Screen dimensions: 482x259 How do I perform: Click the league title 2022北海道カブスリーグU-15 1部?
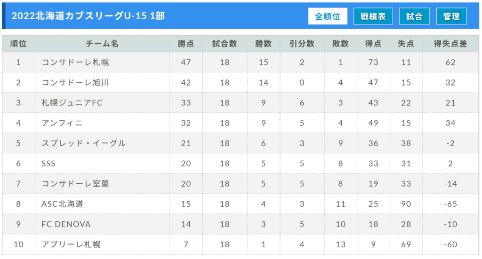click(x=88, y=16)
